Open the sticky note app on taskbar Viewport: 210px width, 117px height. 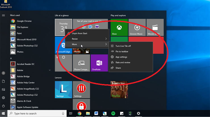pyautogui.click(x=122, y=113)
